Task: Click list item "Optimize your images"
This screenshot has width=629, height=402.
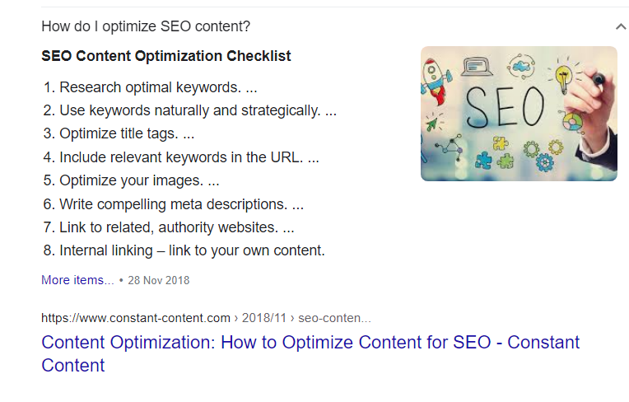Action: coord(131,180)
